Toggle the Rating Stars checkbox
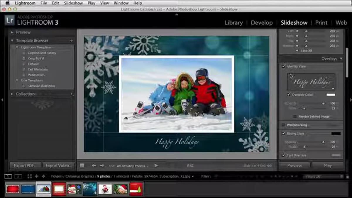Image resolution: width=352 pixels, height=198 pixels. click(x=283, y=134)
